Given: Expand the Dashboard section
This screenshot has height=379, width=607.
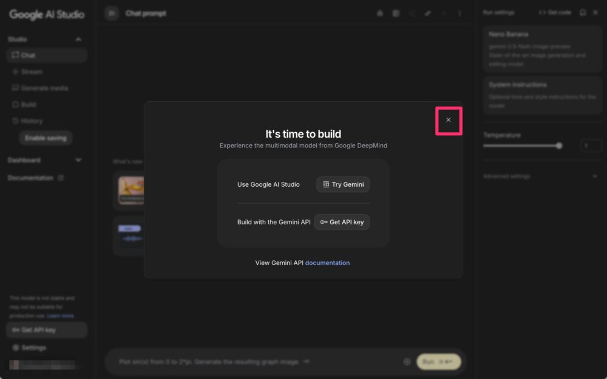Looking at the screenshot, I should pyautogui.click(x=78, y=160).
